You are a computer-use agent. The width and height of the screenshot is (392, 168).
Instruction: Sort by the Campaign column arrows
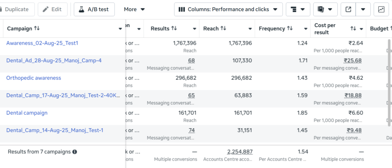coord(37,29)
